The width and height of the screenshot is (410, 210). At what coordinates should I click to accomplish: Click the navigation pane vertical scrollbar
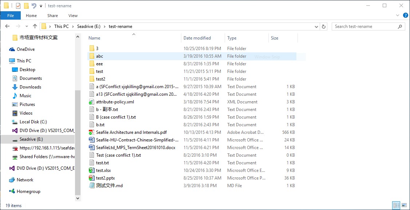click(77, 141)
